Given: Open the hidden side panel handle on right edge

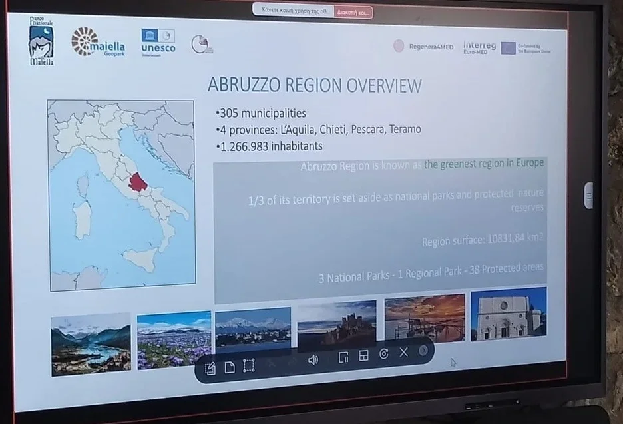Looking at the screenshot, I should pyautogui.click(x=589, y=195).
